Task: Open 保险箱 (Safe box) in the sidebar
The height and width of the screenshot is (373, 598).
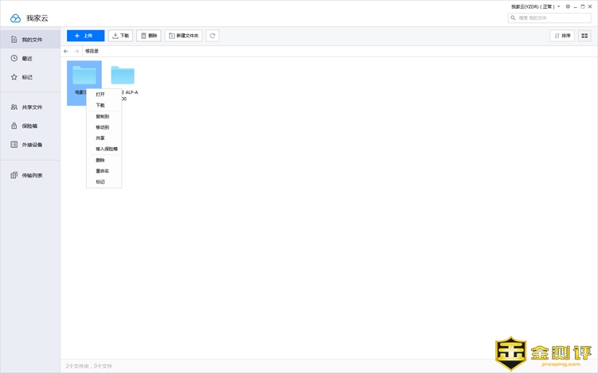Action: click(29, 126)
